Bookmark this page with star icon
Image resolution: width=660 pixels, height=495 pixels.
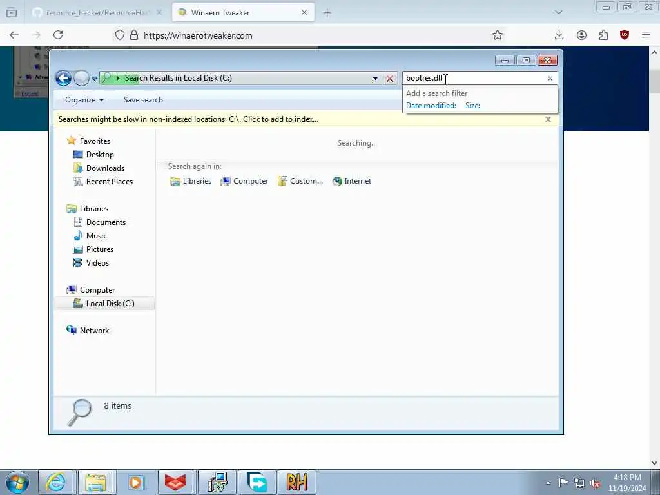click(498, 35)
